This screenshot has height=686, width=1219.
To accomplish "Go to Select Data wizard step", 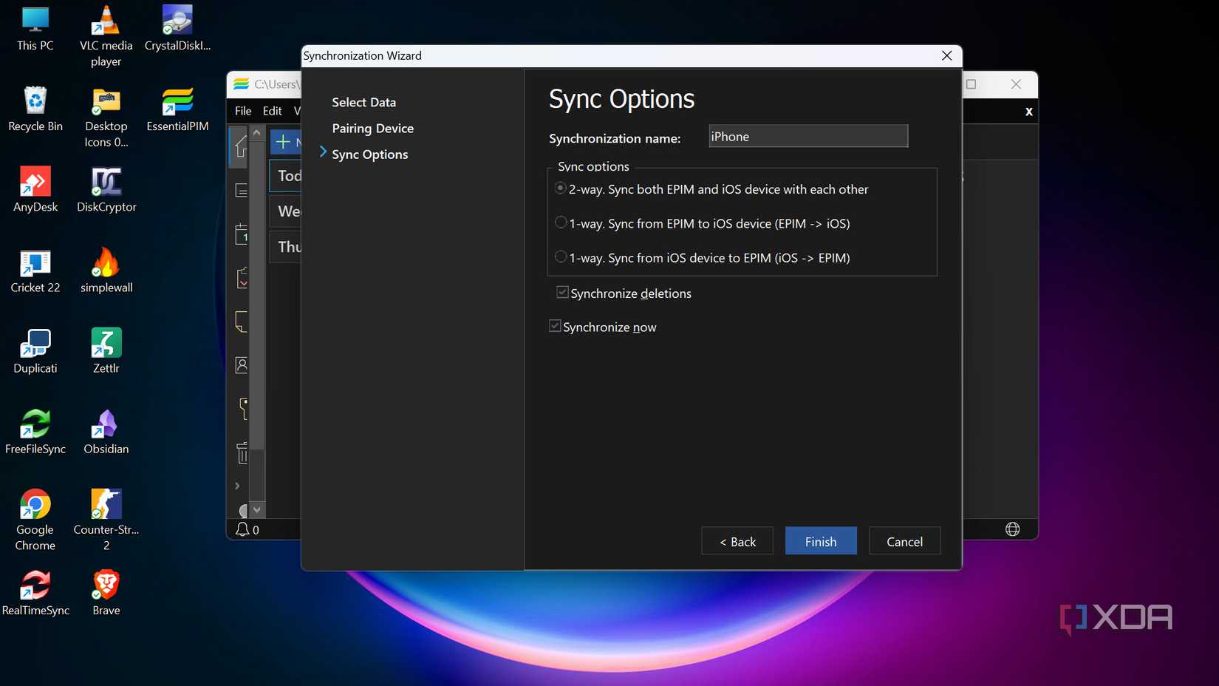I will tap(363, 103).
